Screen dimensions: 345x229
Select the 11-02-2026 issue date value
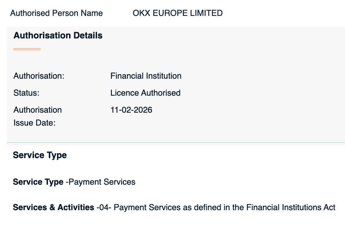tap(131, 110)
